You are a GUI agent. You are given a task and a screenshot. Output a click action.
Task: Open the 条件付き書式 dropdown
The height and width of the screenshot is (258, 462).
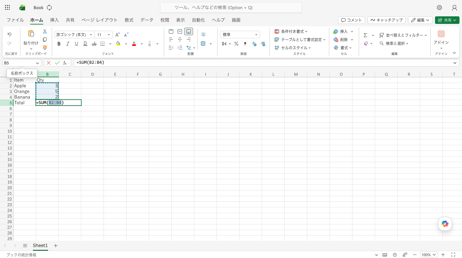pos(291,31)
